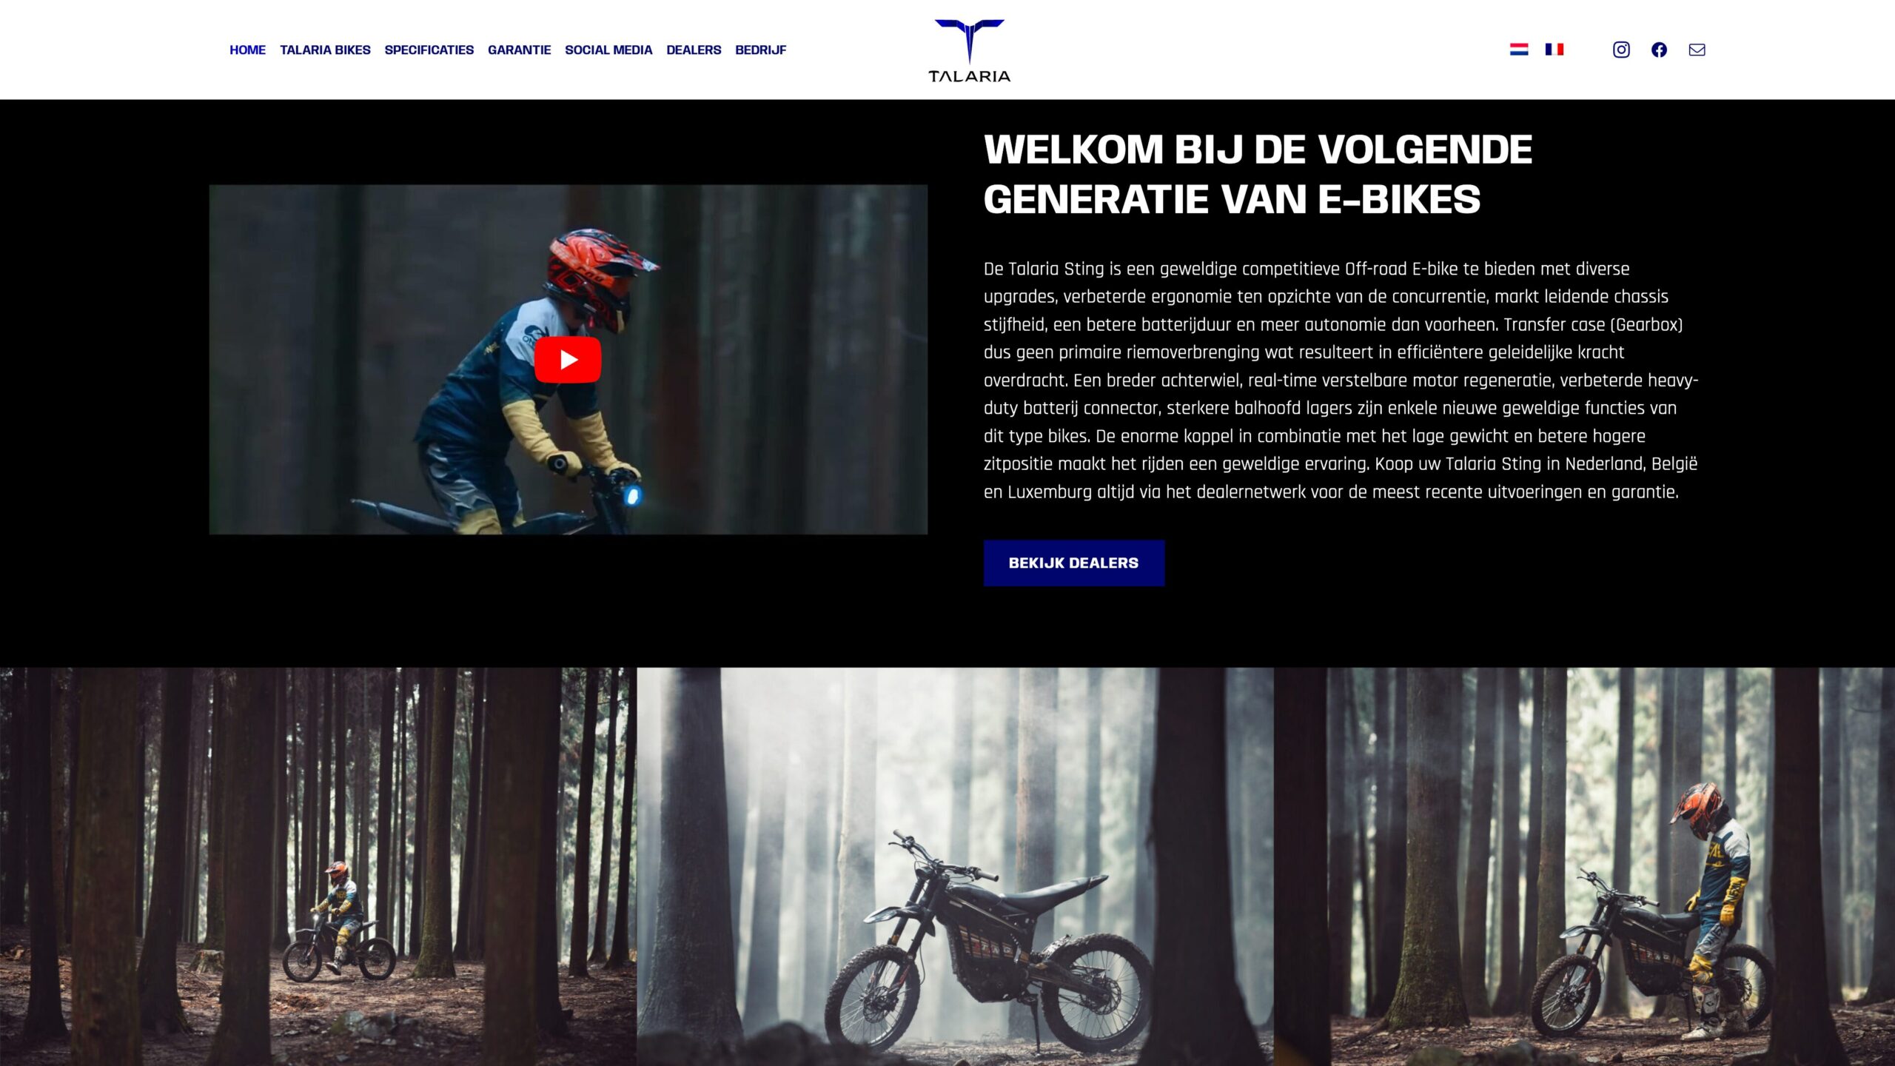Switch language with the French flag
Screen dimensions: 1895x1066
click(x=1554, y=50)
